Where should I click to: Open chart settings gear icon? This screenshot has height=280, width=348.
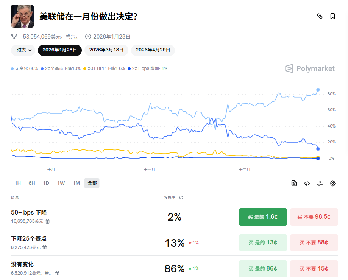click(332, 183)
